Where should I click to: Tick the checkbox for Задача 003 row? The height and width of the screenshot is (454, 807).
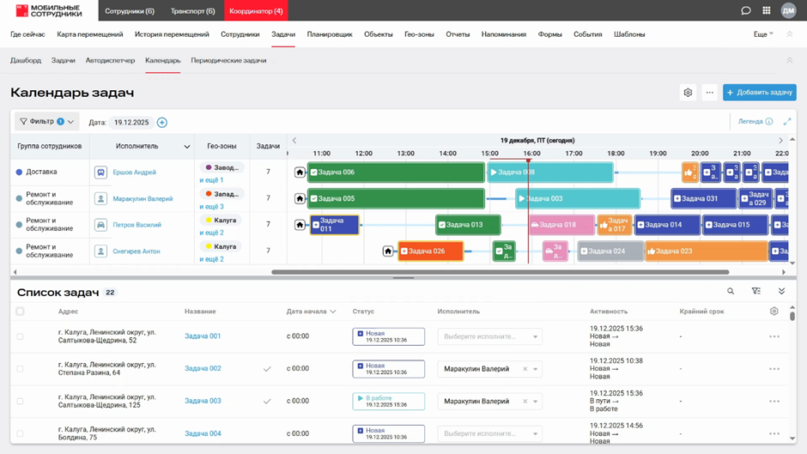pos(21,402)
